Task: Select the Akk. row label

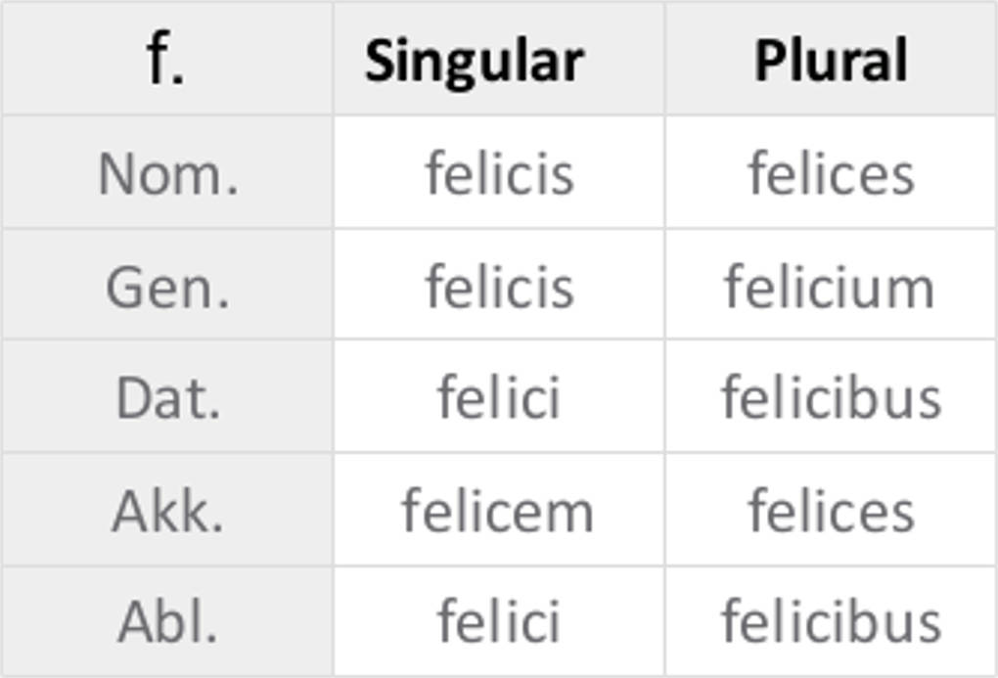Action: 167,511
